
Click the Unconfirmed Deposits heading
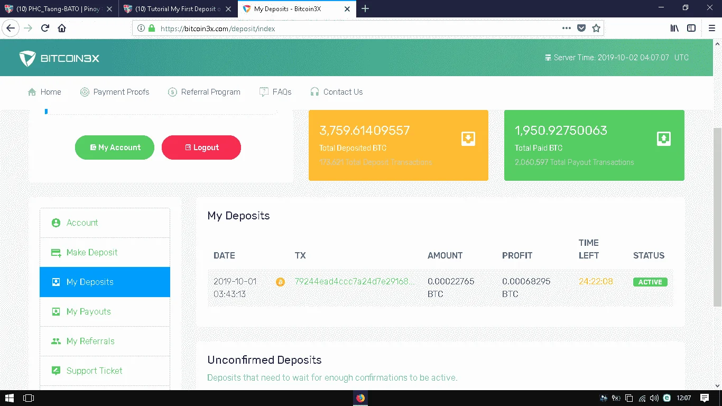pos(264,360)
